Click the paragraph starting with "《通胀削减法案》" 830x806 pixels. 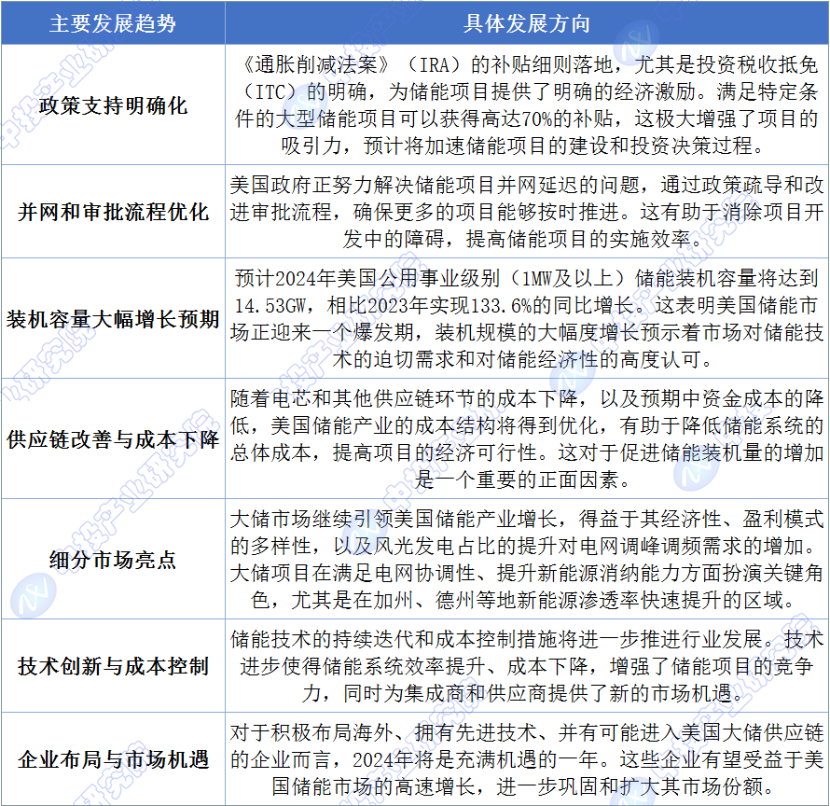[527, 105]
